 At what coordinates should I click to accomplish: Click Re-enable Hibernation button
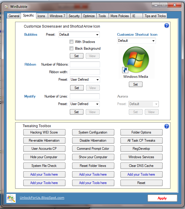point(44,140)
